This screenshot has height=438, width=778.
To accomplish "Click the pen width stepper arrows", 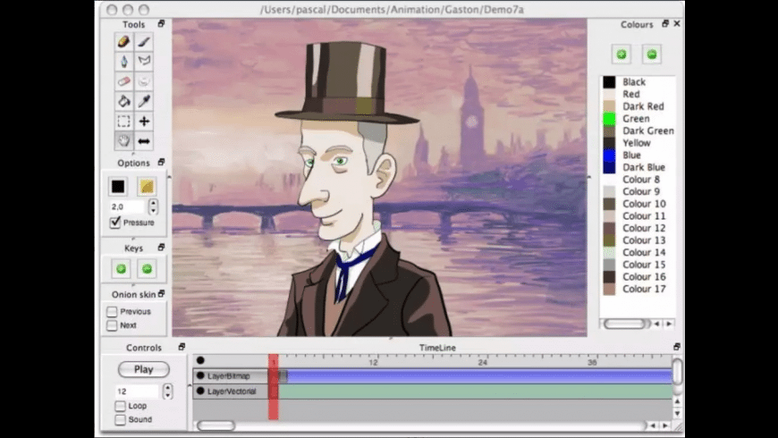I will [153, 206].
